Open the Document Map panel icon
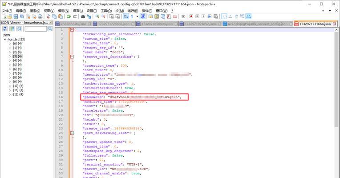 [157, 16]
